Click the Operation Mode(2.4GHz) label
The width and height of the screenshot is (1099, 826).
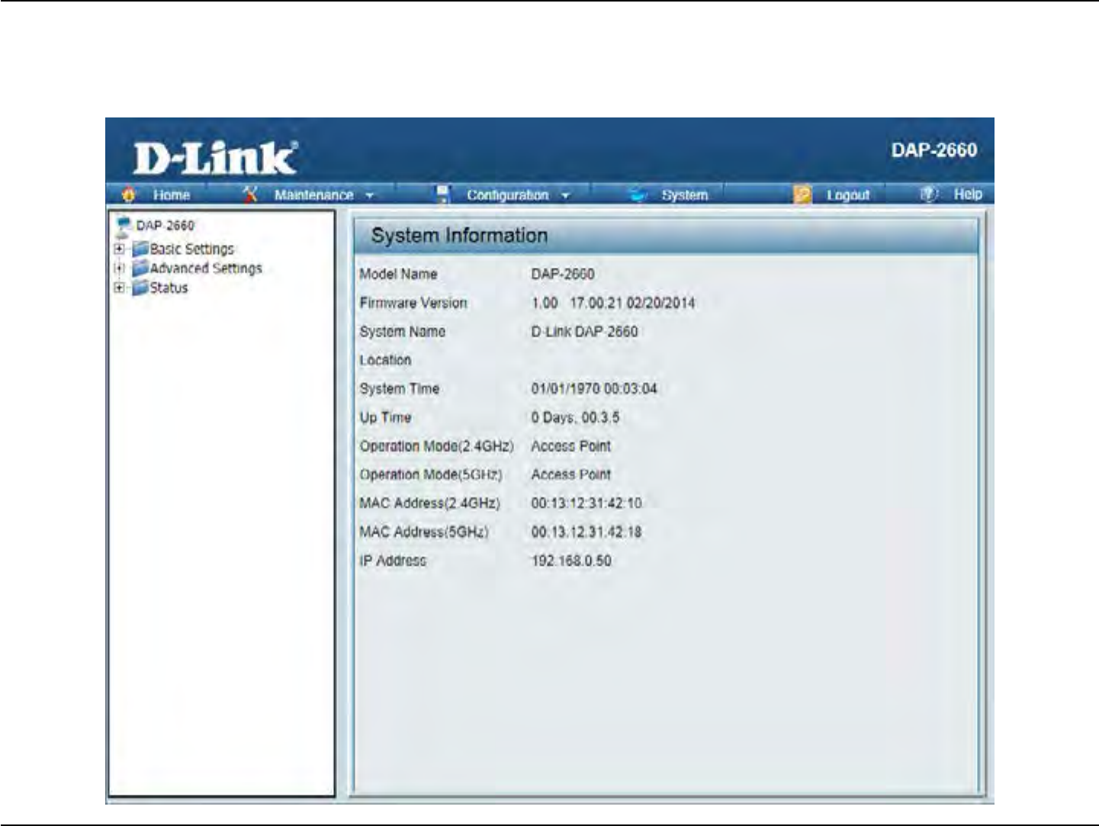click(x=436, y=446)
